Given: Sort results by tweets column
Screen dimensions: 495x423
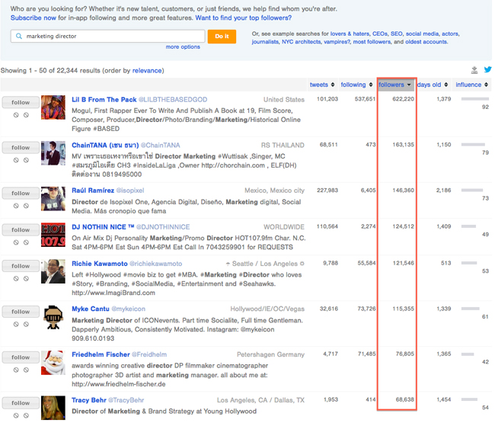Looking at the screenshot, I should click(x=322, y=85).
